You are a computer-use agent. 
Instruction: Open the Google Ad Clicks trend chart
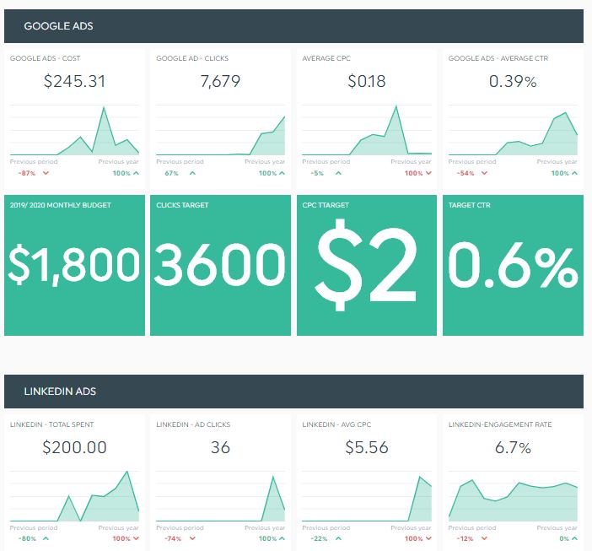coord(220,130)
